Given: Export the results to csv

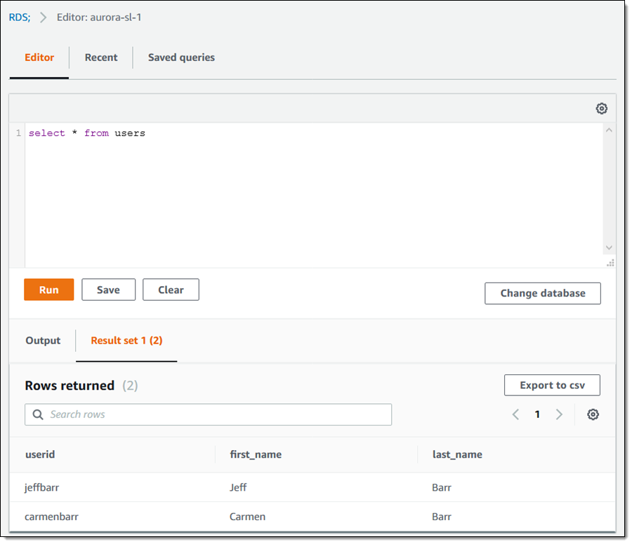Looking at the screenshot, I should point(552,385).
